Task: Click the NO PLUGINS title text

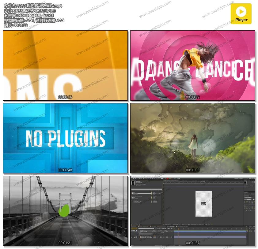Action: click(x=65, y=138)
